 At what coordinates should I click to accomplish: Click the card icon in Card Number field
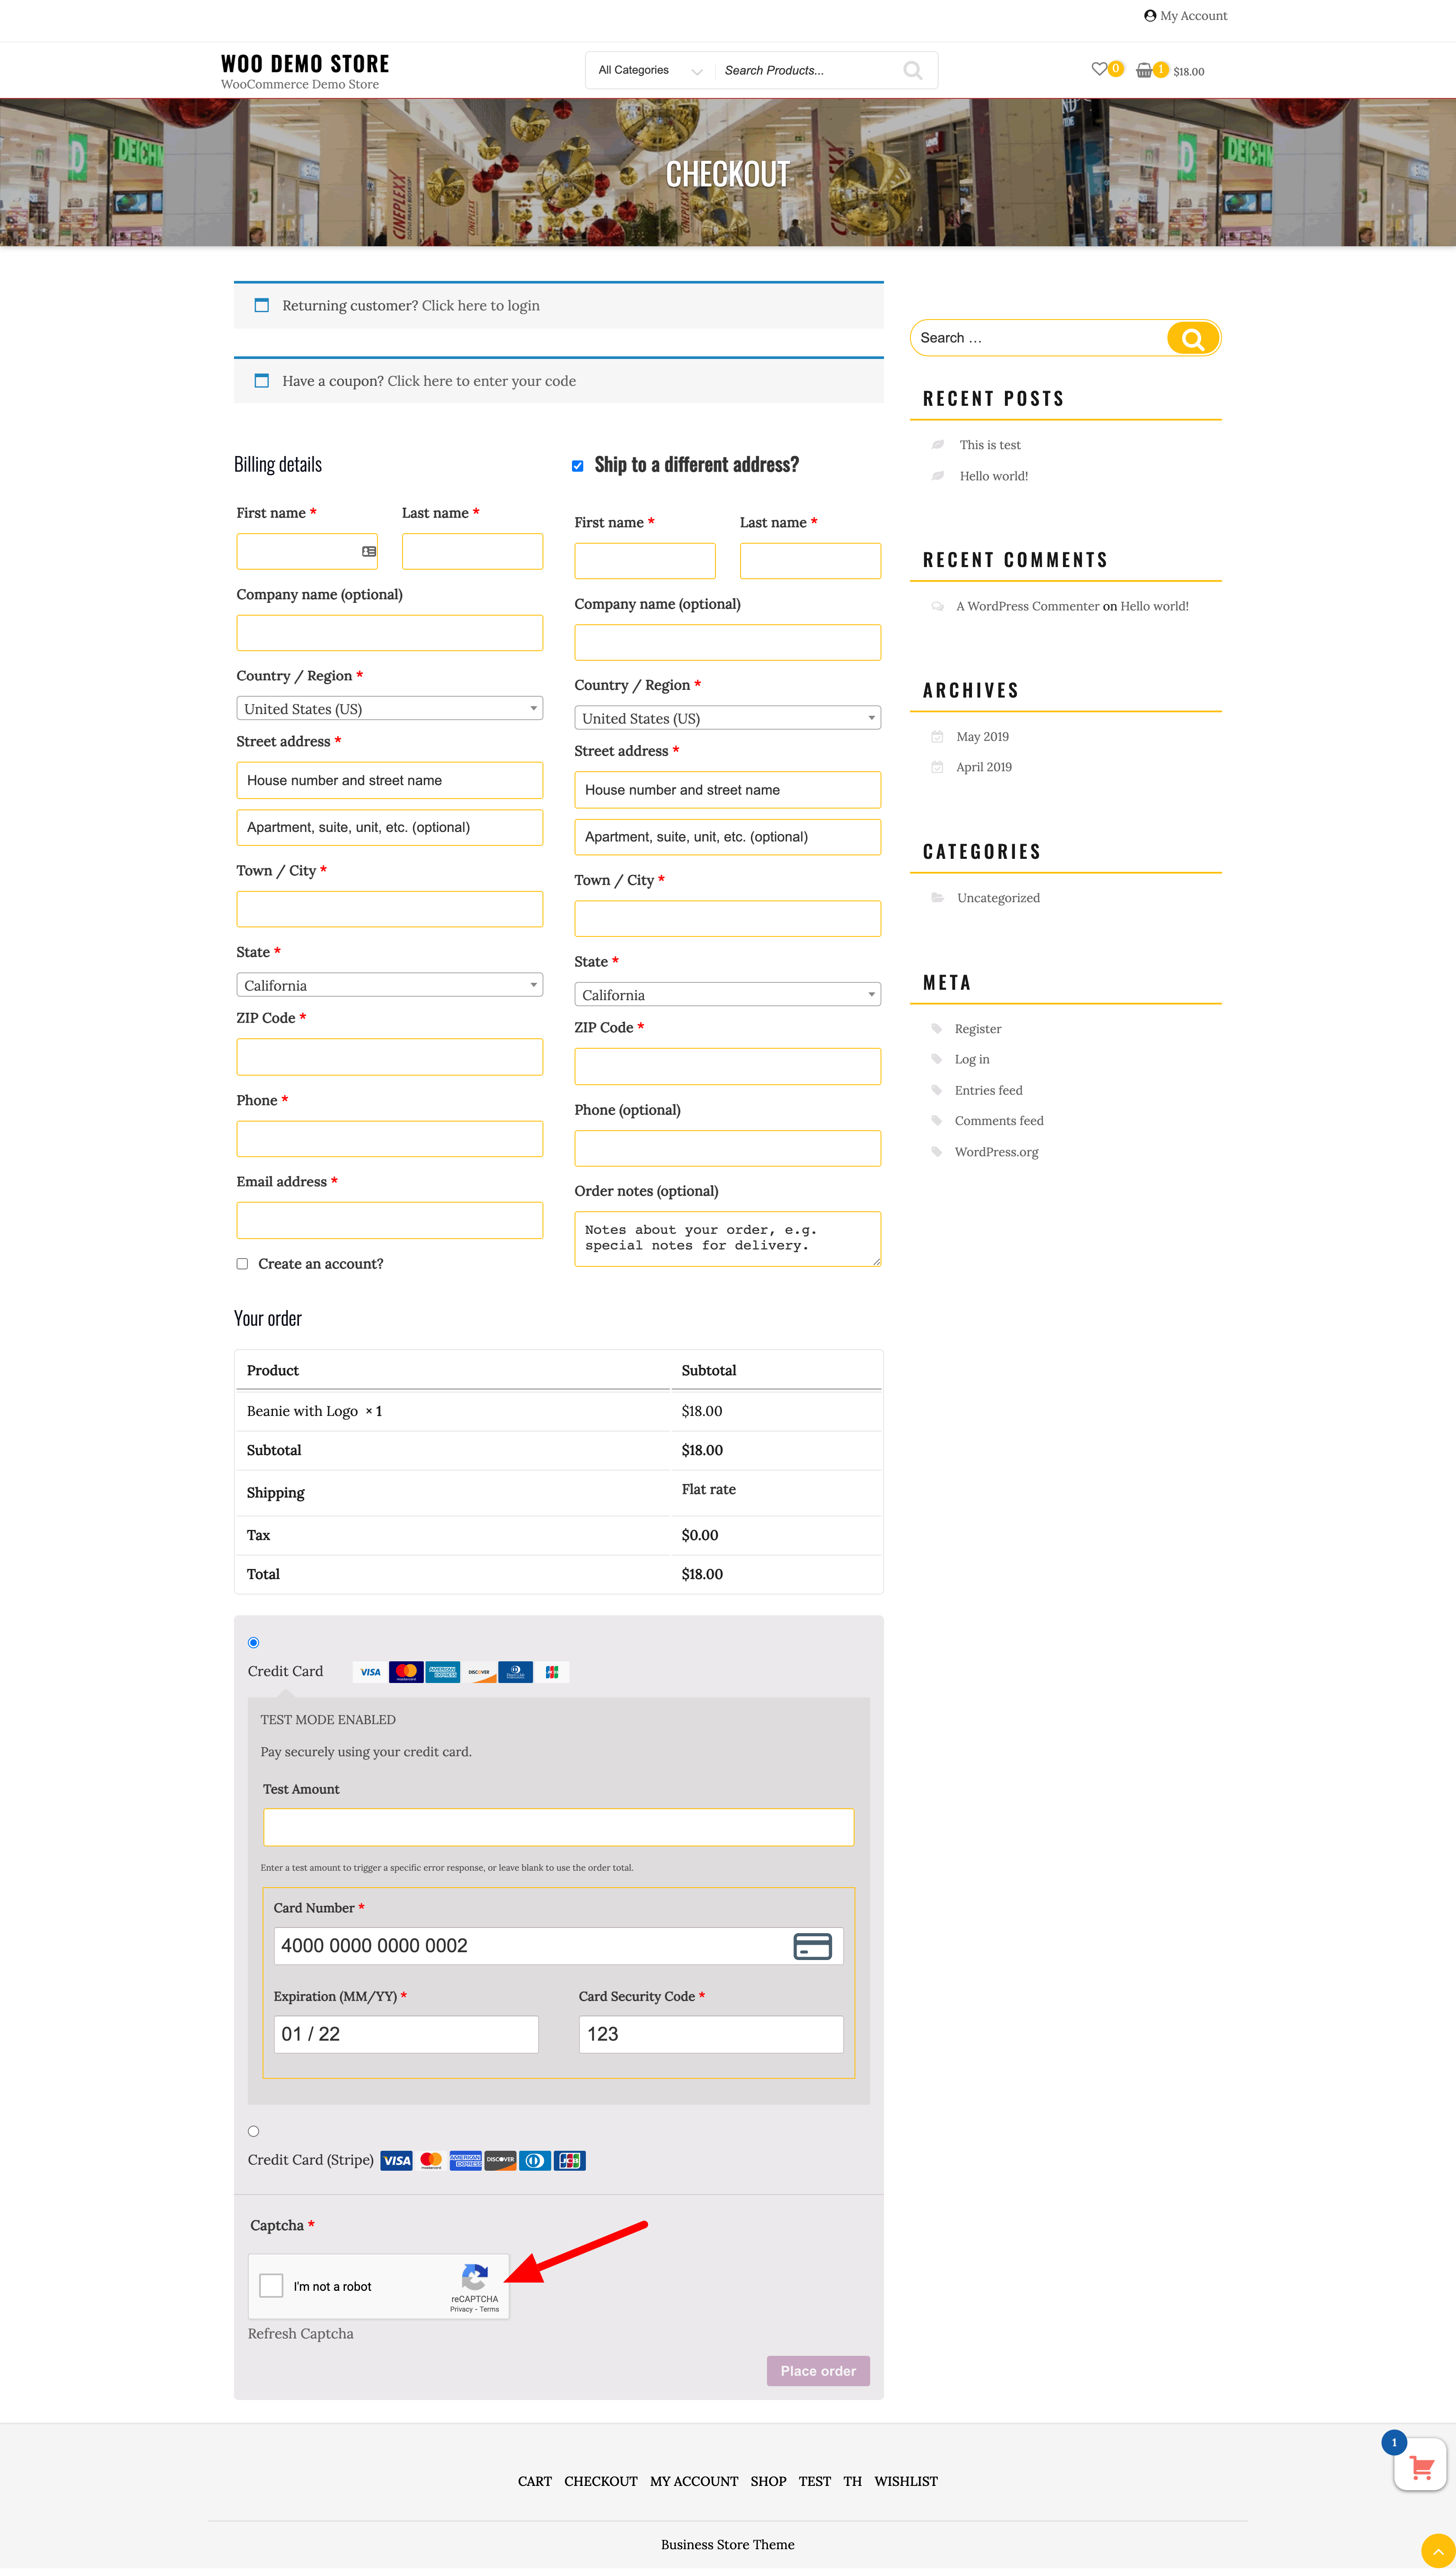(812, 1946)
